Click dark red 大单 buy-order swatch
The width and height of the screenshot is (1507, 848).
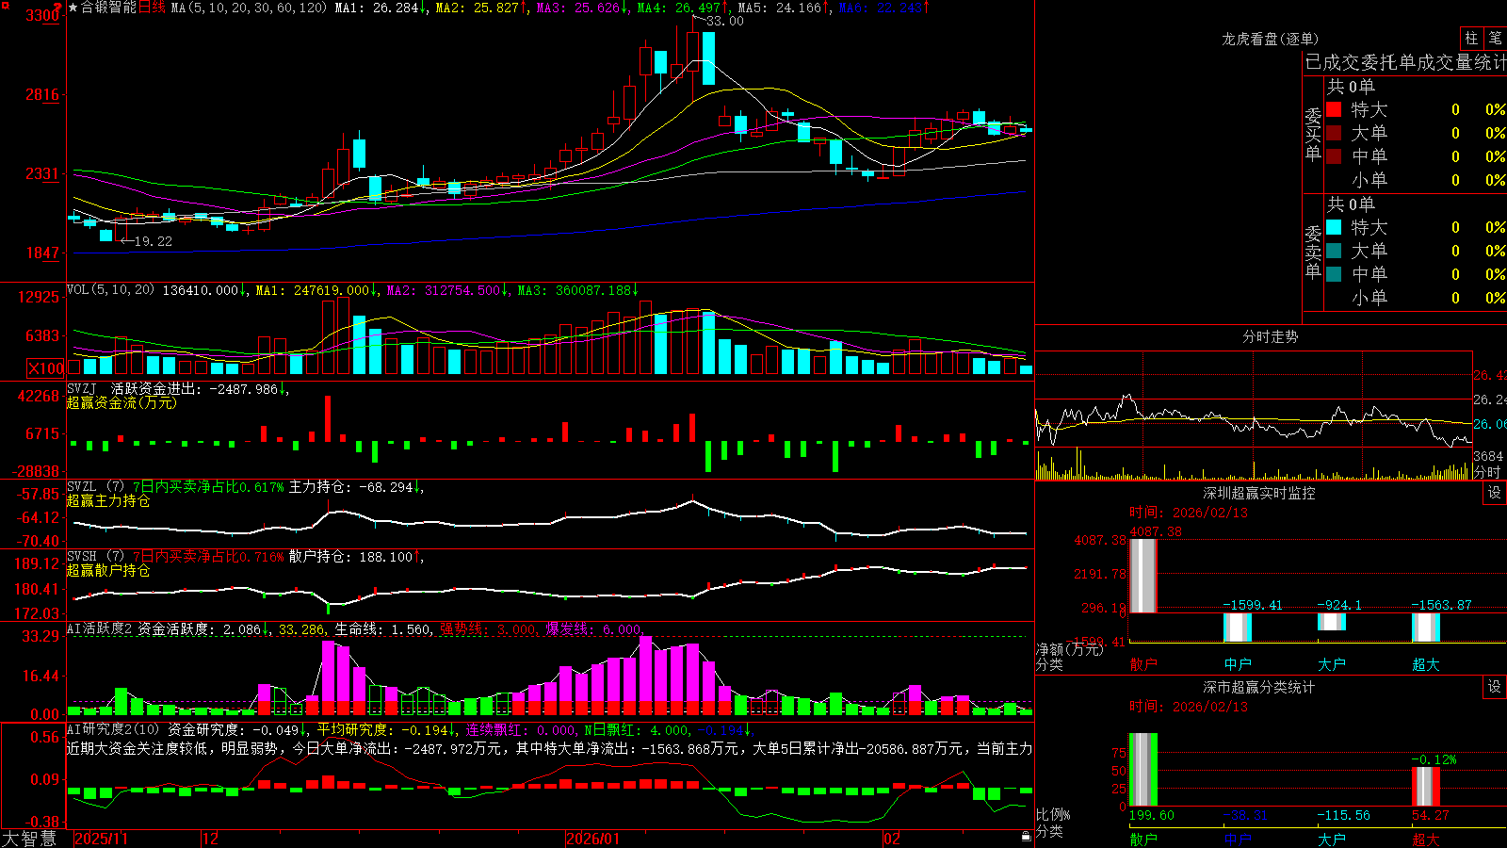[x=1334, y=133]
